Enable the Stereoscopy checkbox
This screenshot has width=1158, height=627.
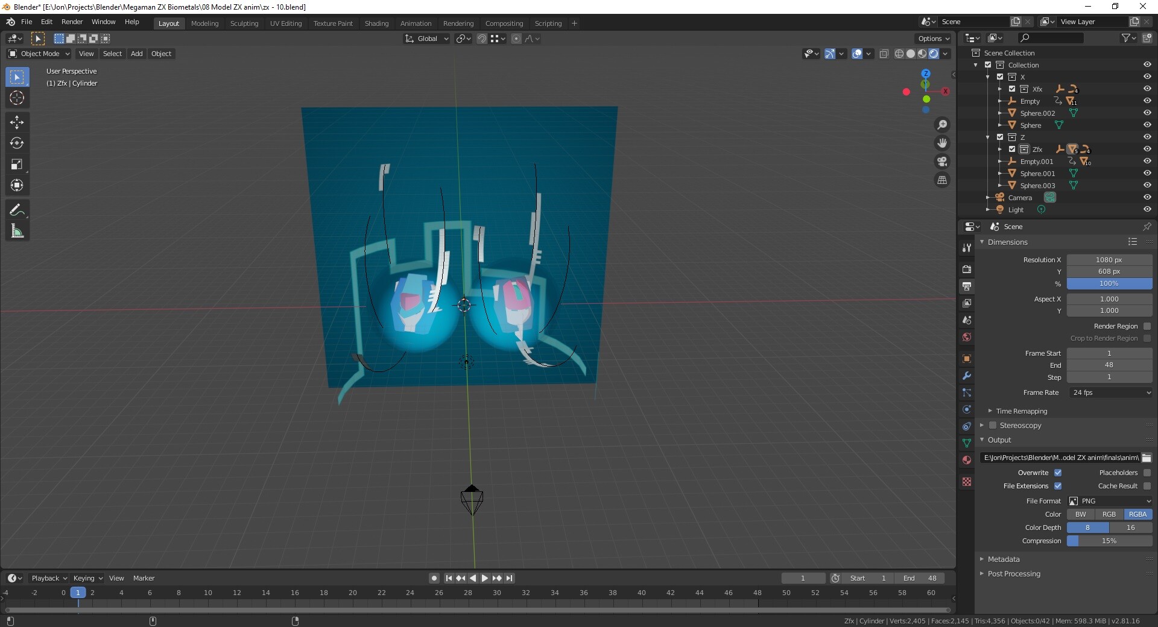click(993, 425)
